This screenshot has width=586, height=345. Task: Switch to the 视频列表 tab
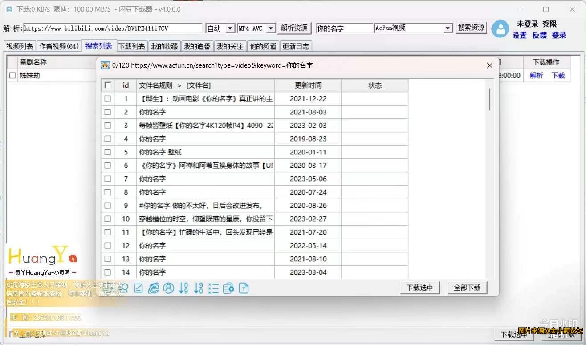click(20, 46)
